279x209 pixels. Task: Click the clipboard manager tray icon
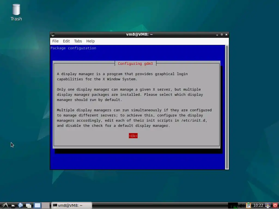point(248,205)
